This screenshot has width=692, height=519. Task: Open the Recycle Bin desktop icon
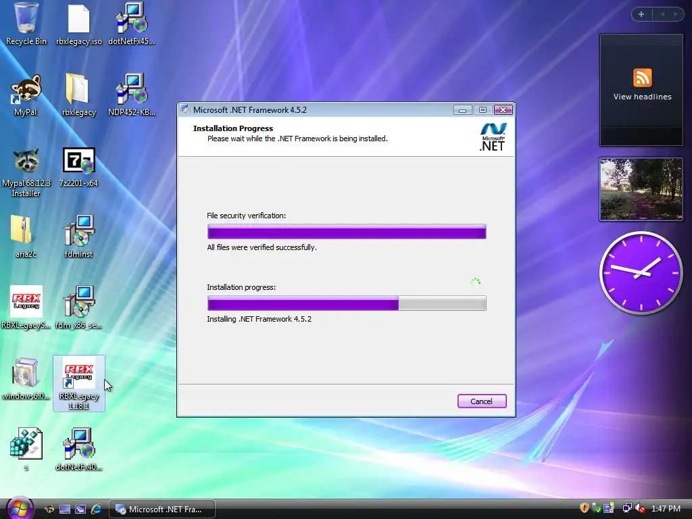coord(26,24)
